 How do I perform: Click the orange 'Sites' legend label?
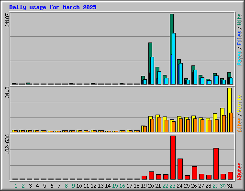click(x=240, y=125)
